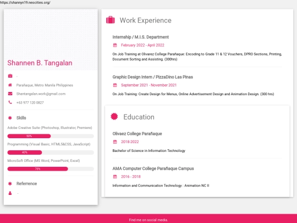Click calendar icon beside 2016 - 2018
297x223 pixels.
click(115, 177)
